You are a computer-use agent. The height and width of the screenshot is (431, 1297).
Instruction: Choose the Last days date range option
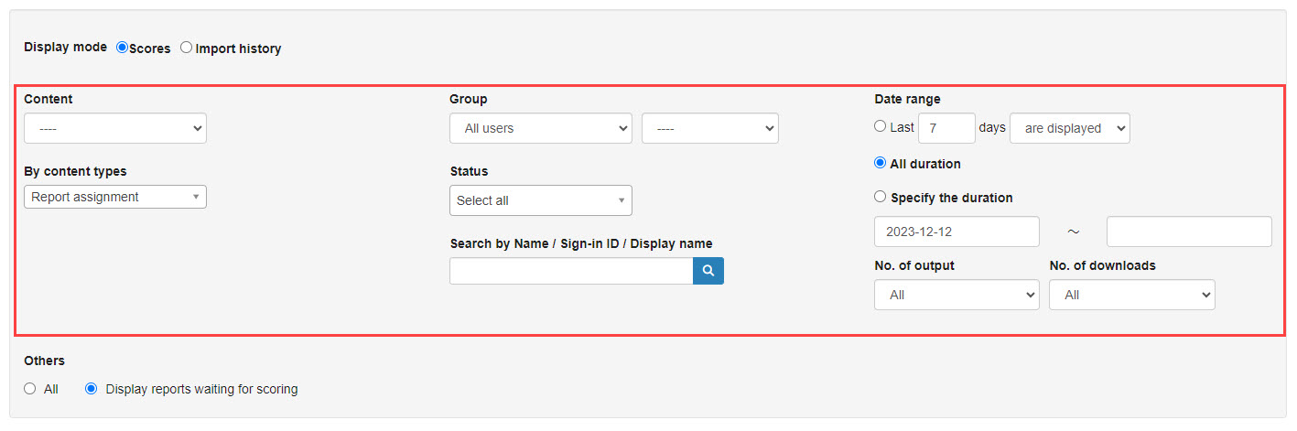pyautogui.click(x=881, y=127)
